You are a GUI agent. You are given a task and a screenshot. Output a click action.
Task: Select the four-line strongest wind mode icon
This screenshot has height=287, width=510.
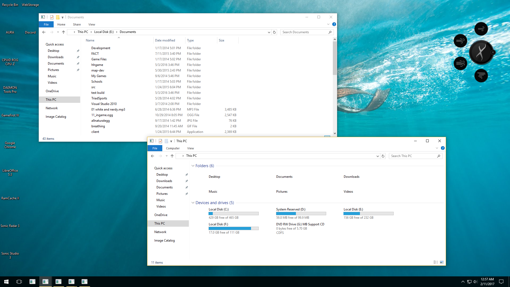pos(460,63)
